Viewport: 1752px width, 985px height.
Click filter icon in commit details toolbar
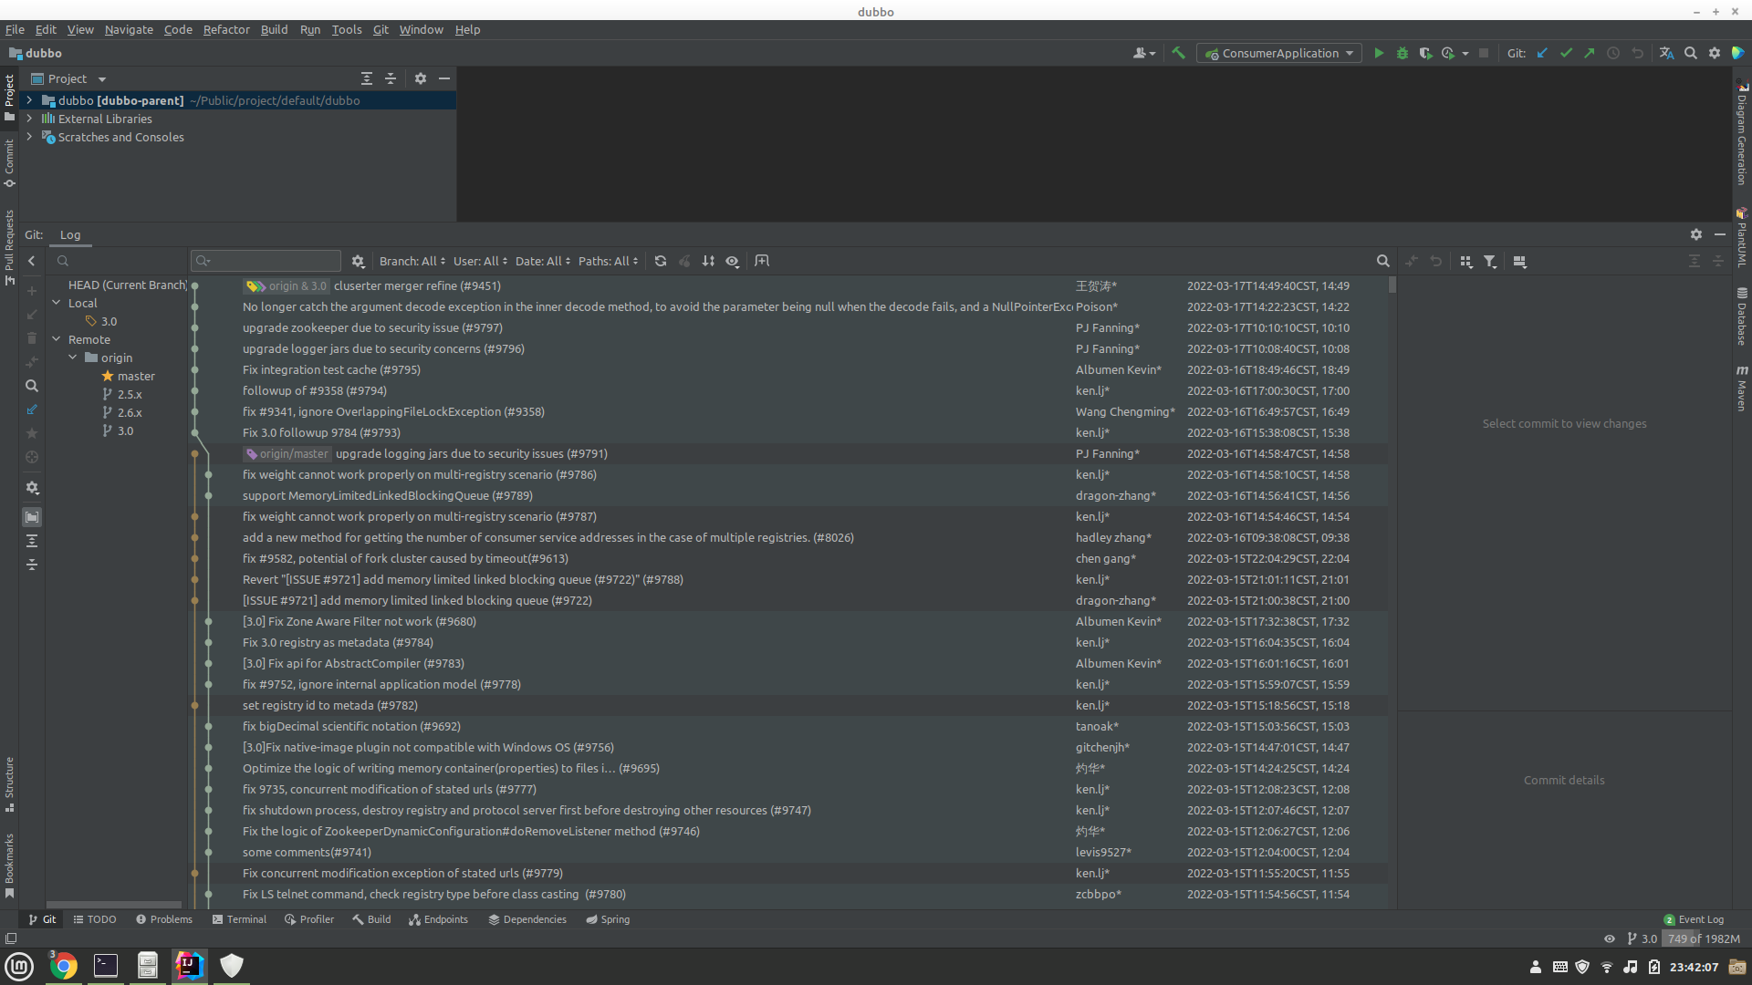coord(1489,261)
